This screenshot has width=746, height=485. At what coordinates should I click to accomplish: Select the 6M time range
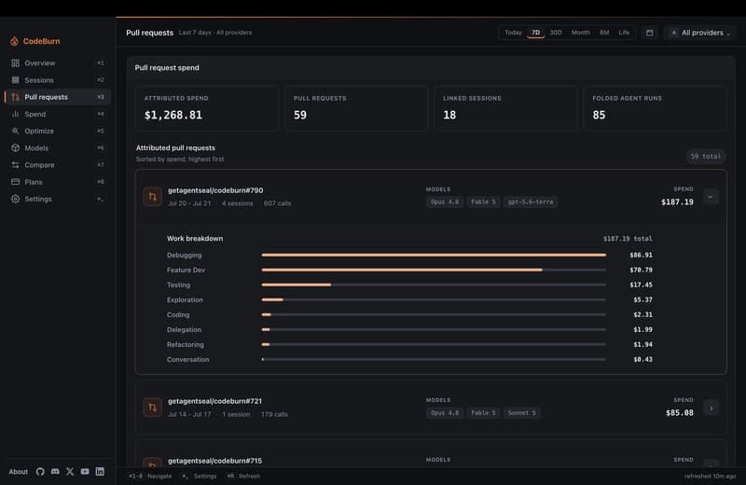(604, 33)
